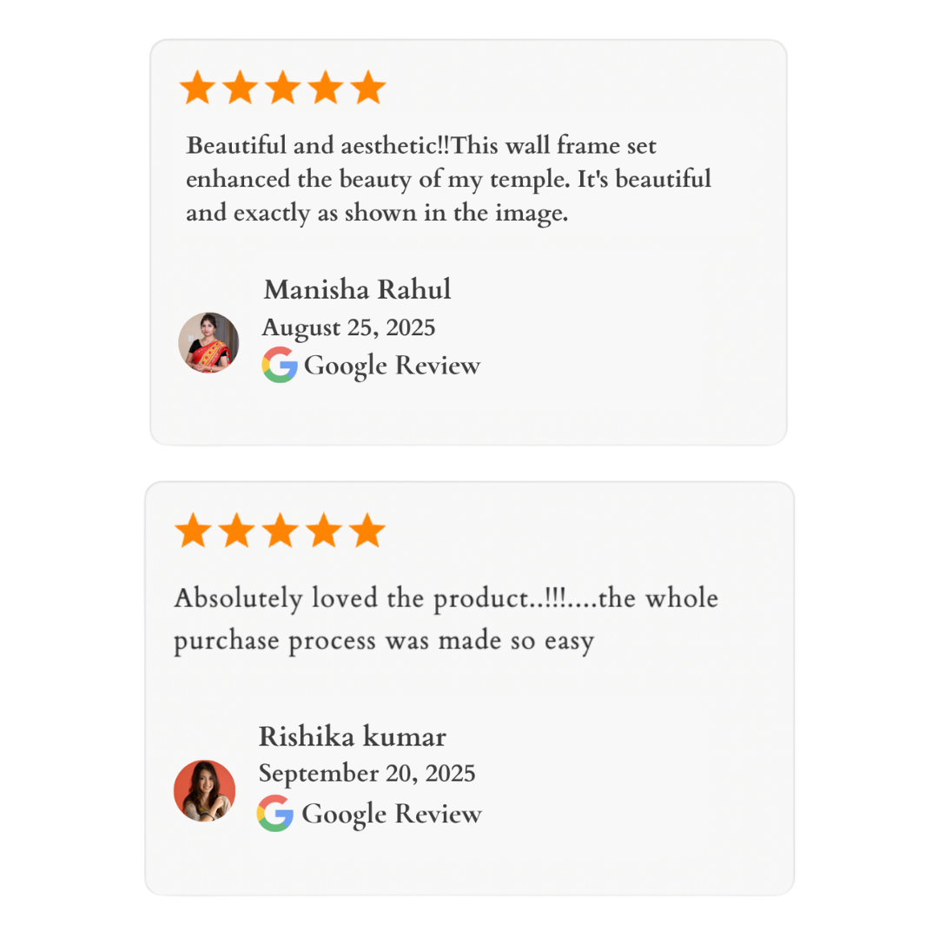Viewport: 938px width, 938px height.
Task: Click fifth star in Manisha Rahul's review
Action: [368, 89]
